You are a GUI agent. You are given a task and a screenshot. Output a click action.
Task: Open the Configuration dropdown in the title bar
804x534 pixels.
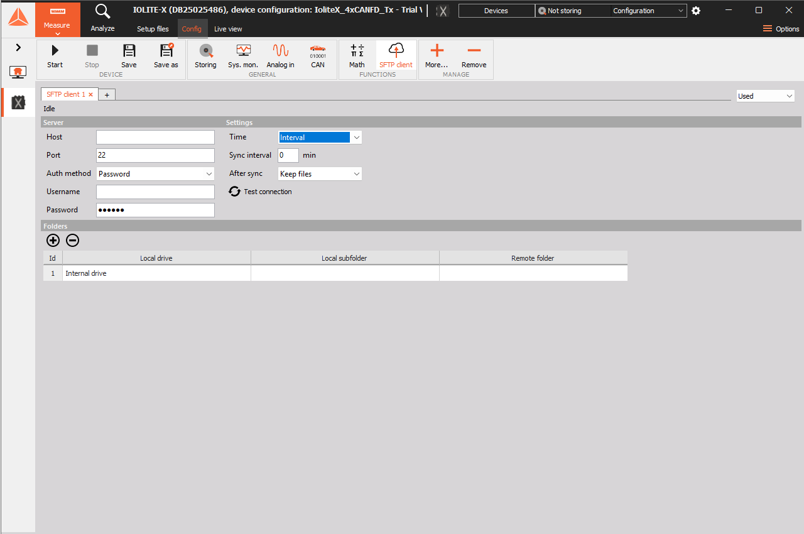pyautogui.click(x=649, y=11)
